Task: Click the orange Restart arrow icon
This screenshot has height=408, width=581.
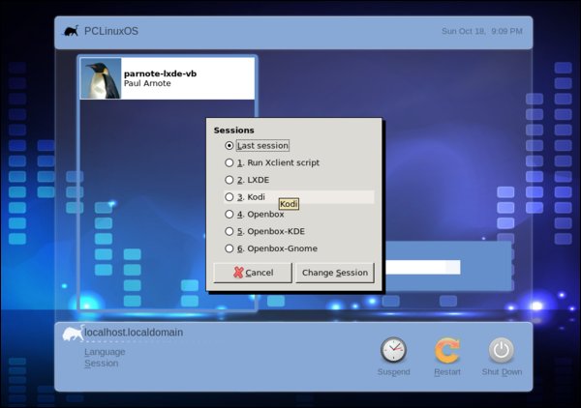Action: coord(447,350)
